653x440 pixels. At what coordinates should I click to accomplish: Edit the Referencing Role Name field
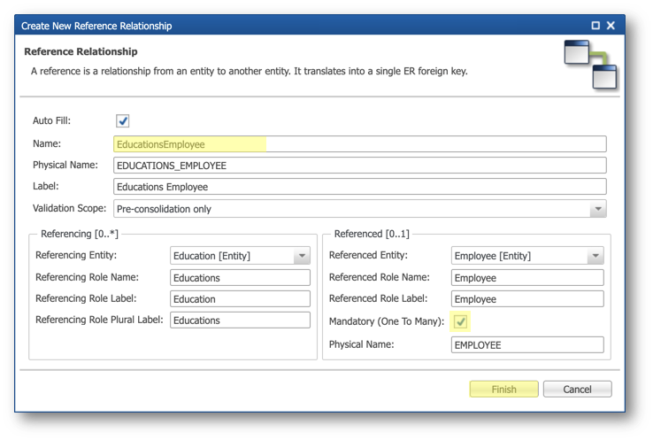tap(240, 277)
